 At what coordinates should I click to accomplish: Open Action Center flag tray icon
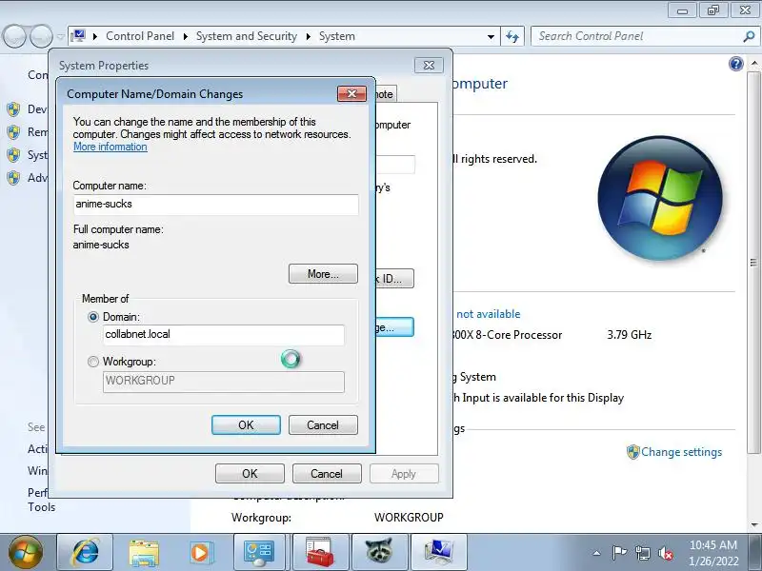[x=619, y=553]
